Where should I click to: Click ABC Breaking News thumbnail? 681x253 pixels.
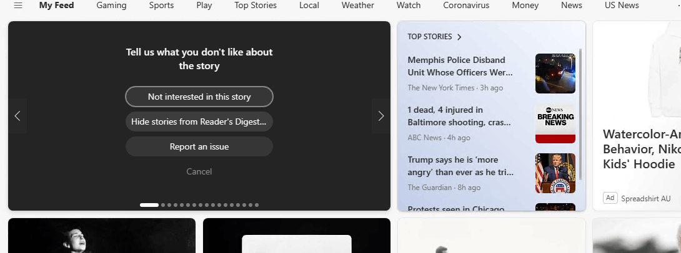coord(555,123)
